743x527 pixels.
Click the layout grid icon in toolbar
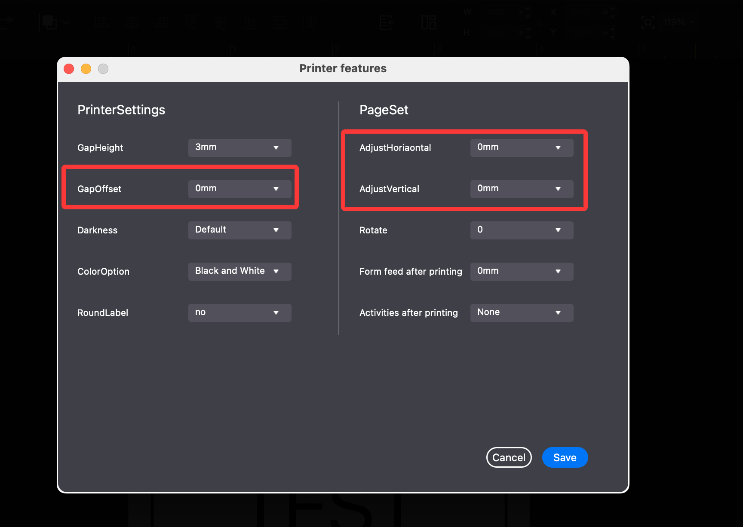tap(428, 22)
